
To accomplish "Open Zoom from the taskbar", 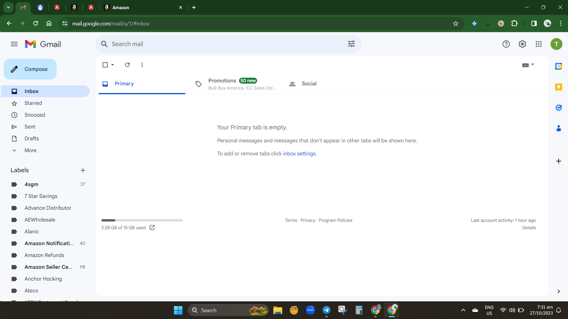I will point(310,310).
